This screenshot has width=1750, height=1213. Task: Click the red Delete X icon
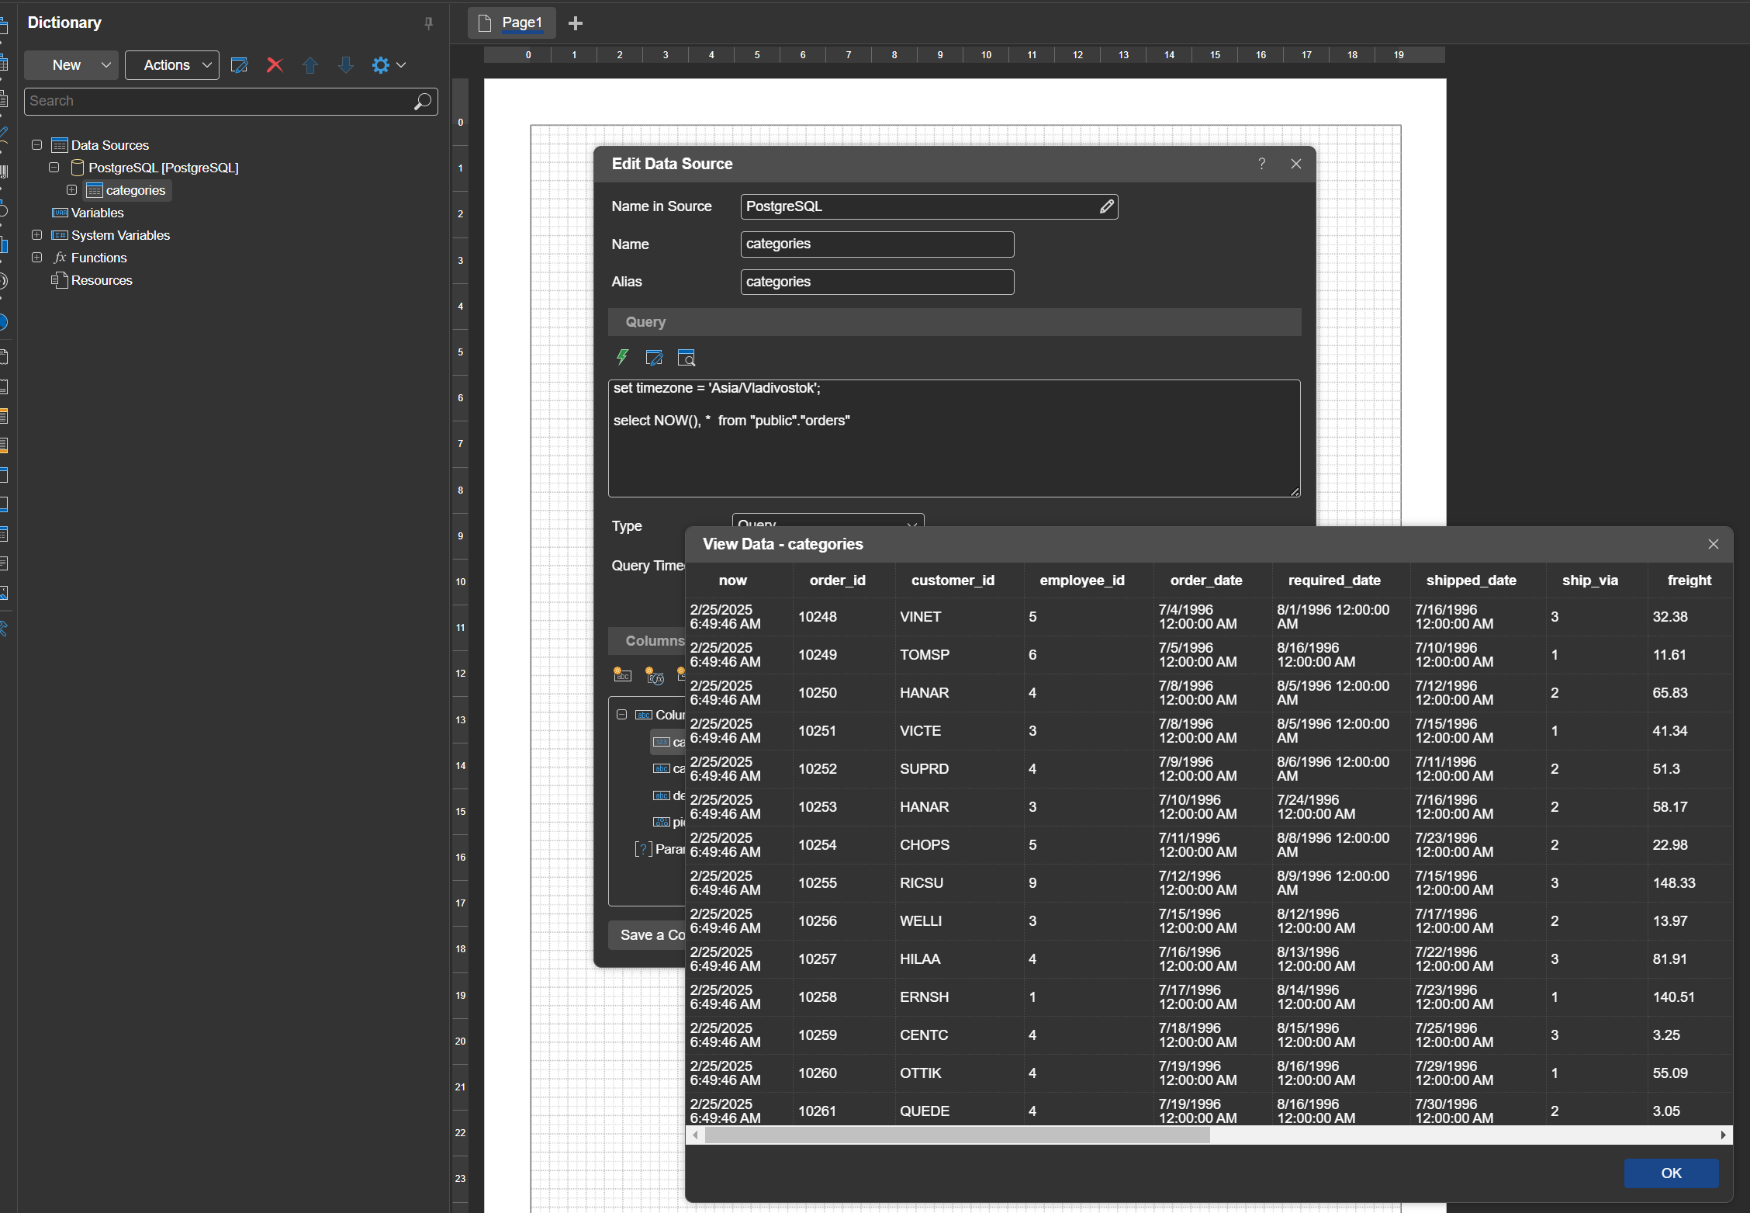pos(275,65)
